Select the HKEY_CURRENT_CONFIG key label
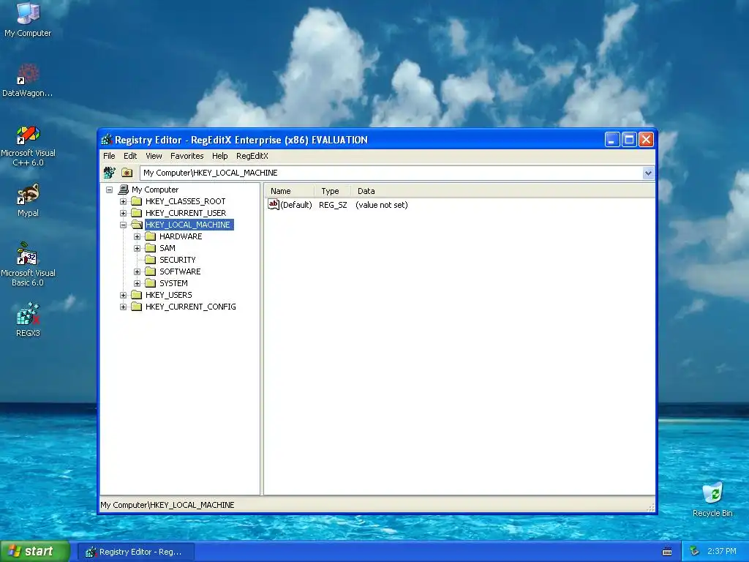Viewport: 749px width, 562px height. (191, 307)
